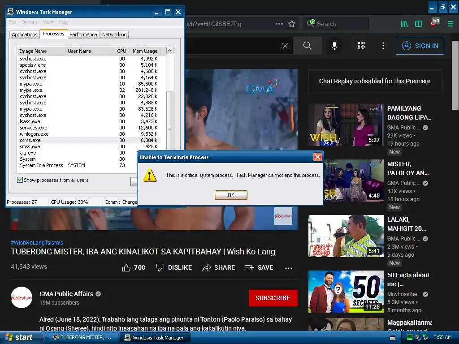Toggle Show processes from all users checkbox
Screen dimensions: 459x344
click(x=20, y=180)
